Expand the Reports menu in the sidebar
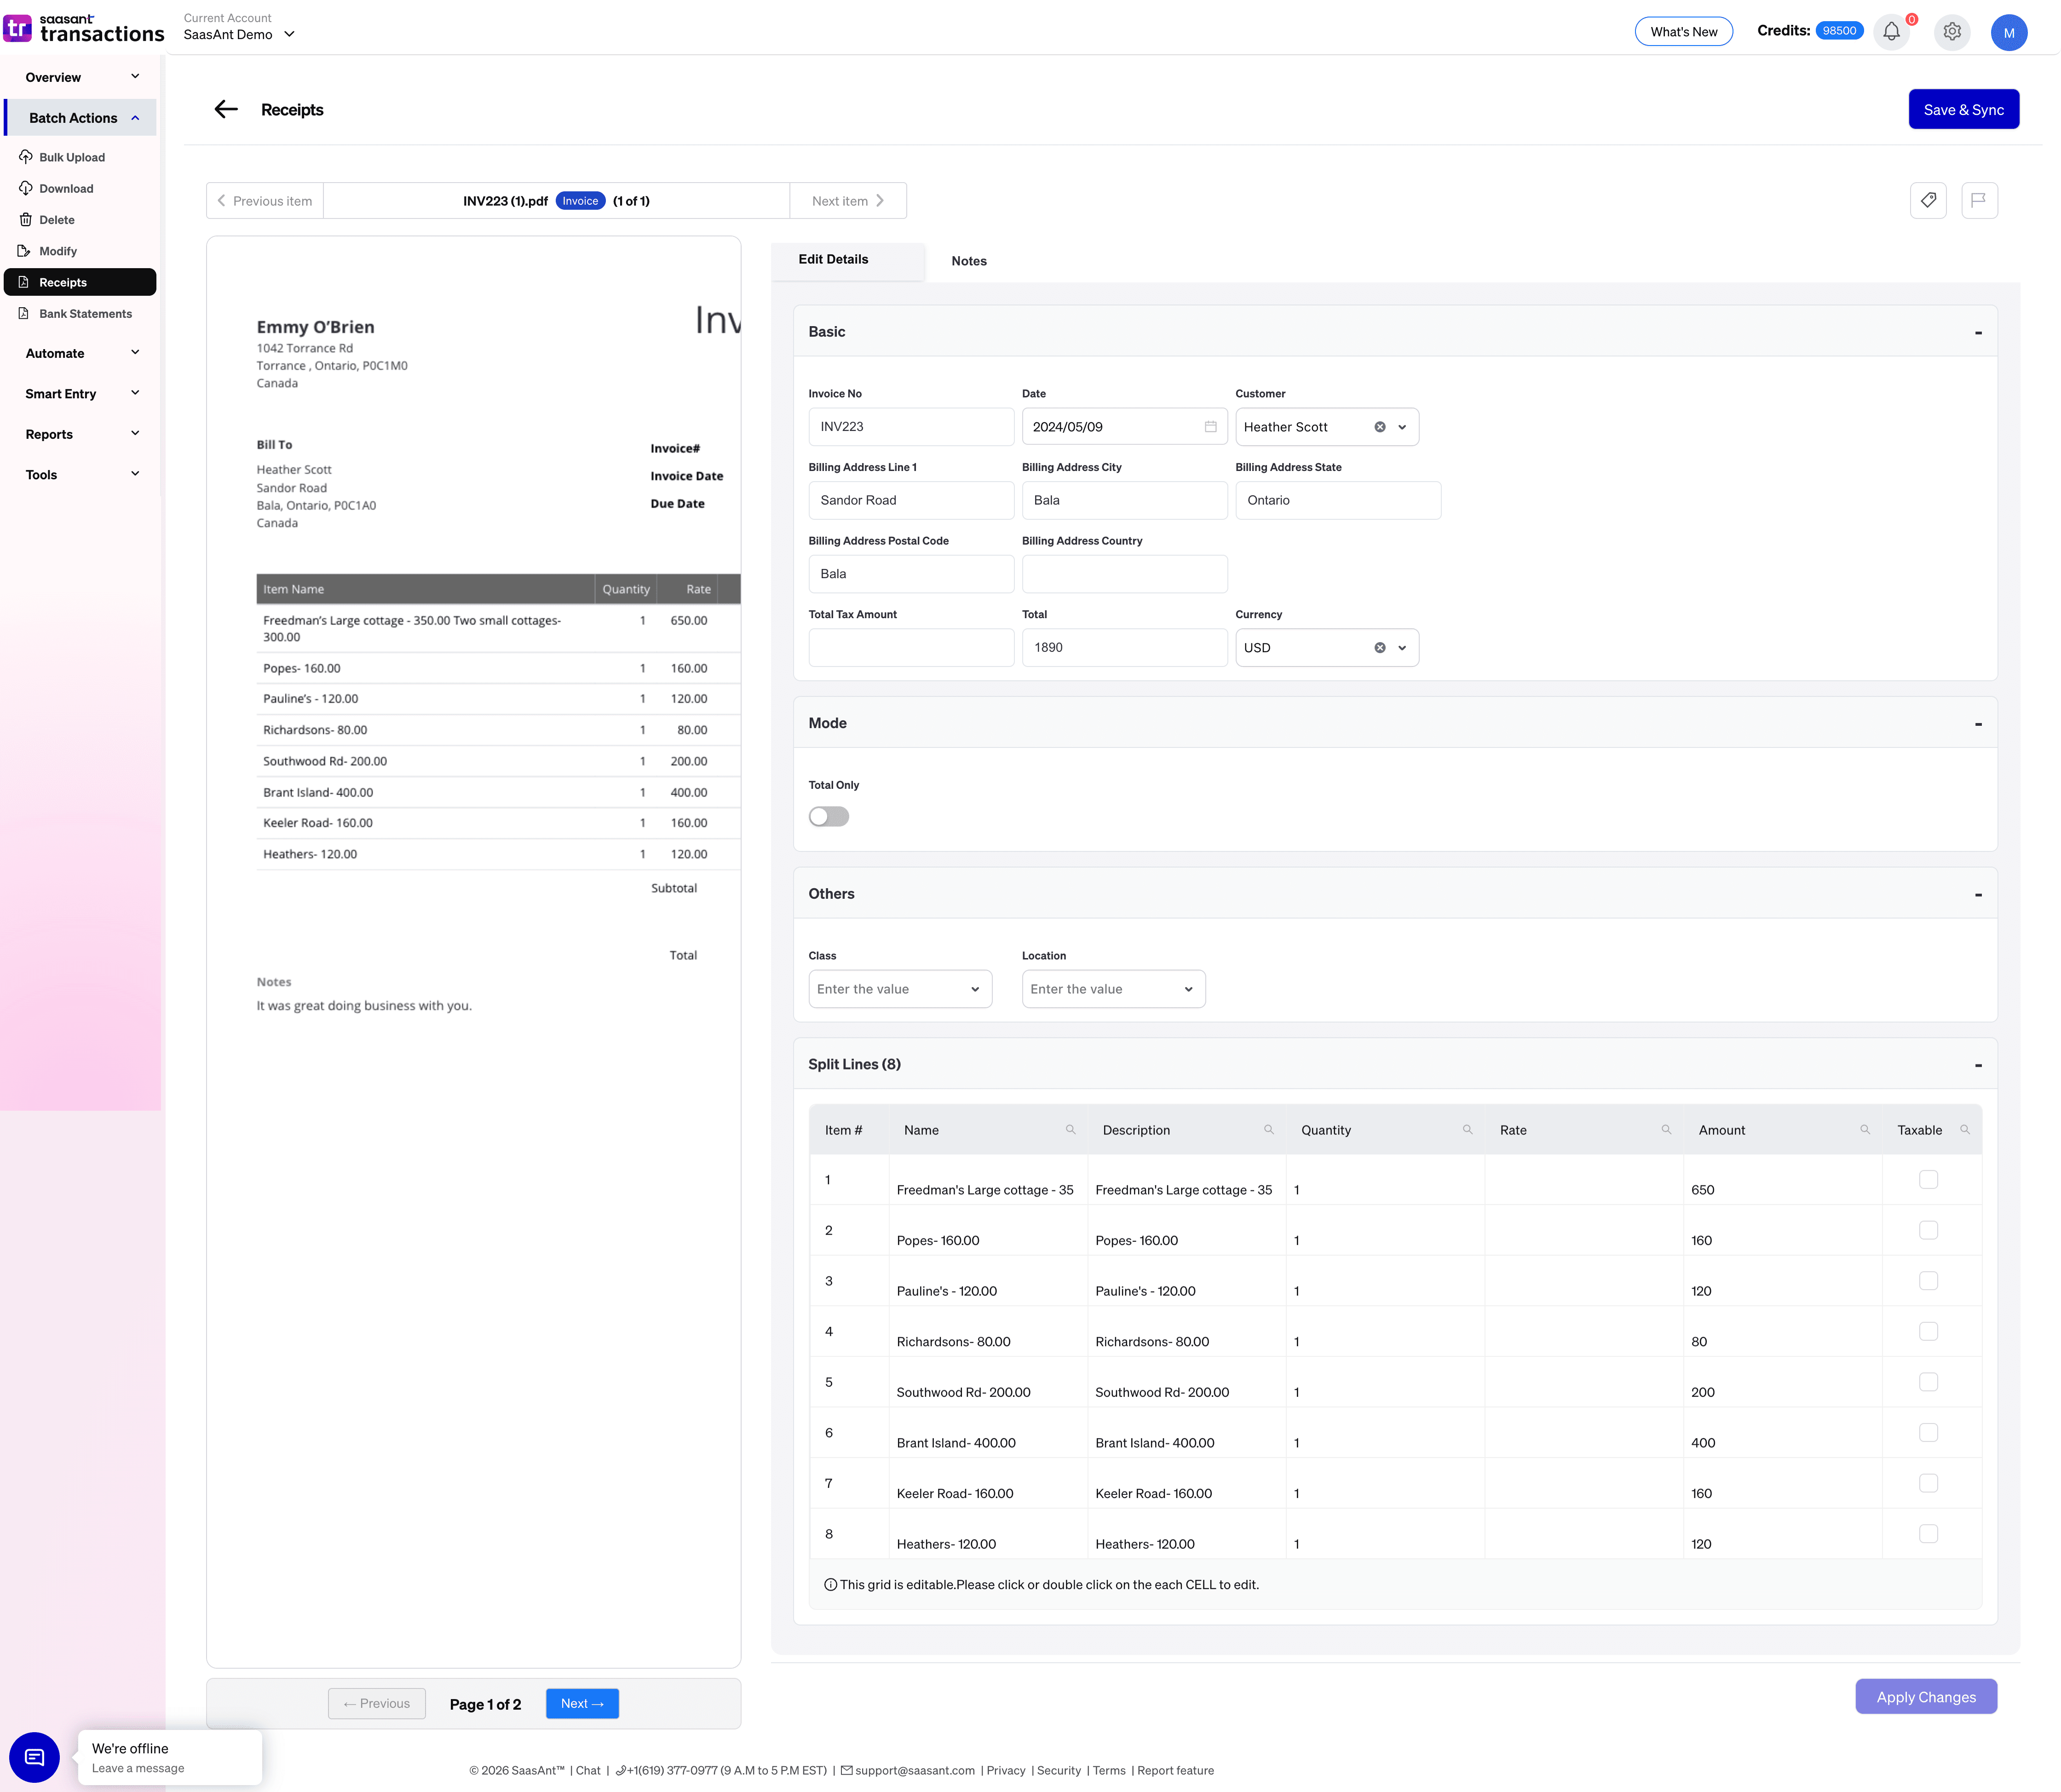 [x=80, y=434]
